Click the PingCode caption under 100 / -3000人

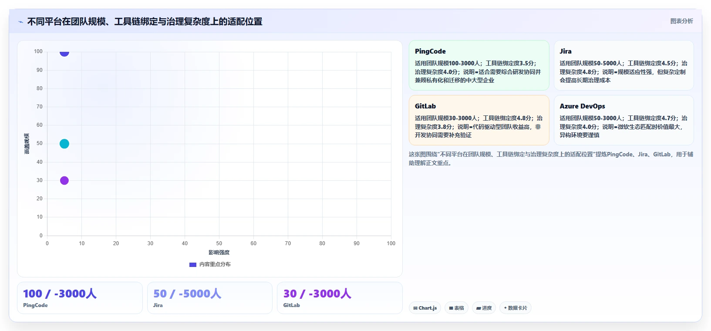(35, 305)
